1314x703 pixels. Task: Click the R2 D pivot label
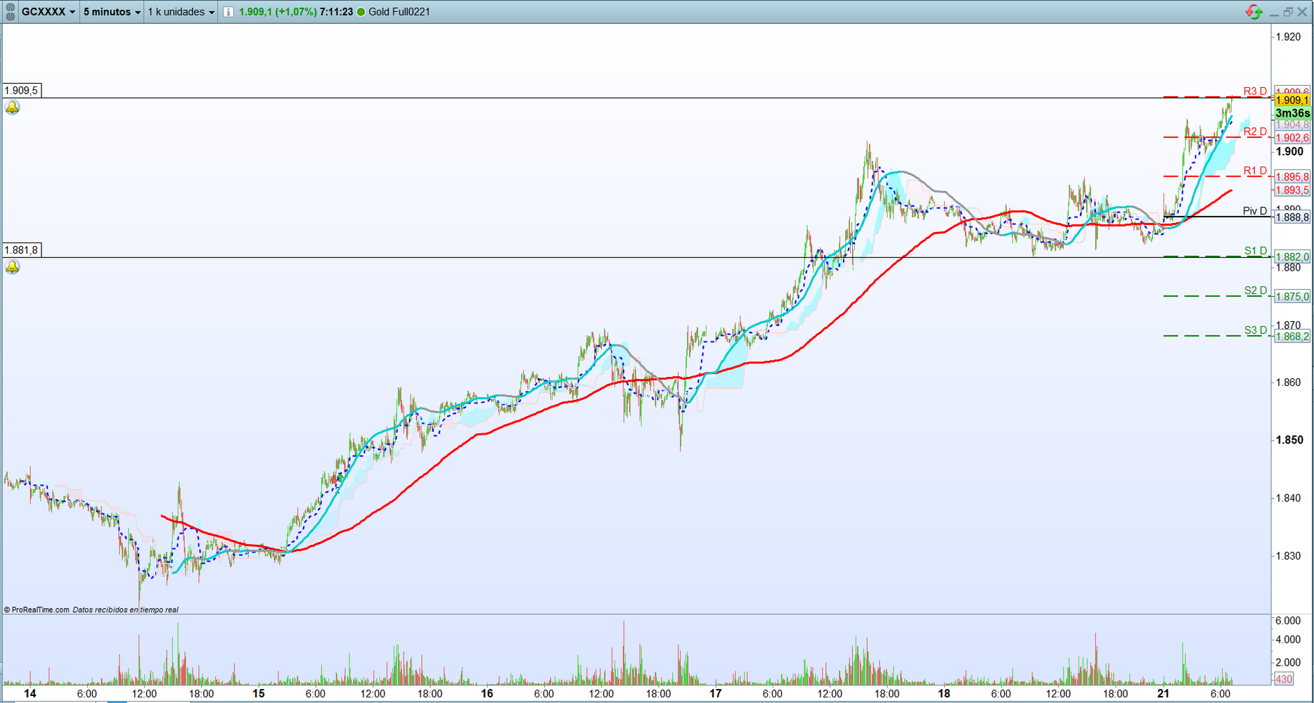click(x=1255, y=131)
